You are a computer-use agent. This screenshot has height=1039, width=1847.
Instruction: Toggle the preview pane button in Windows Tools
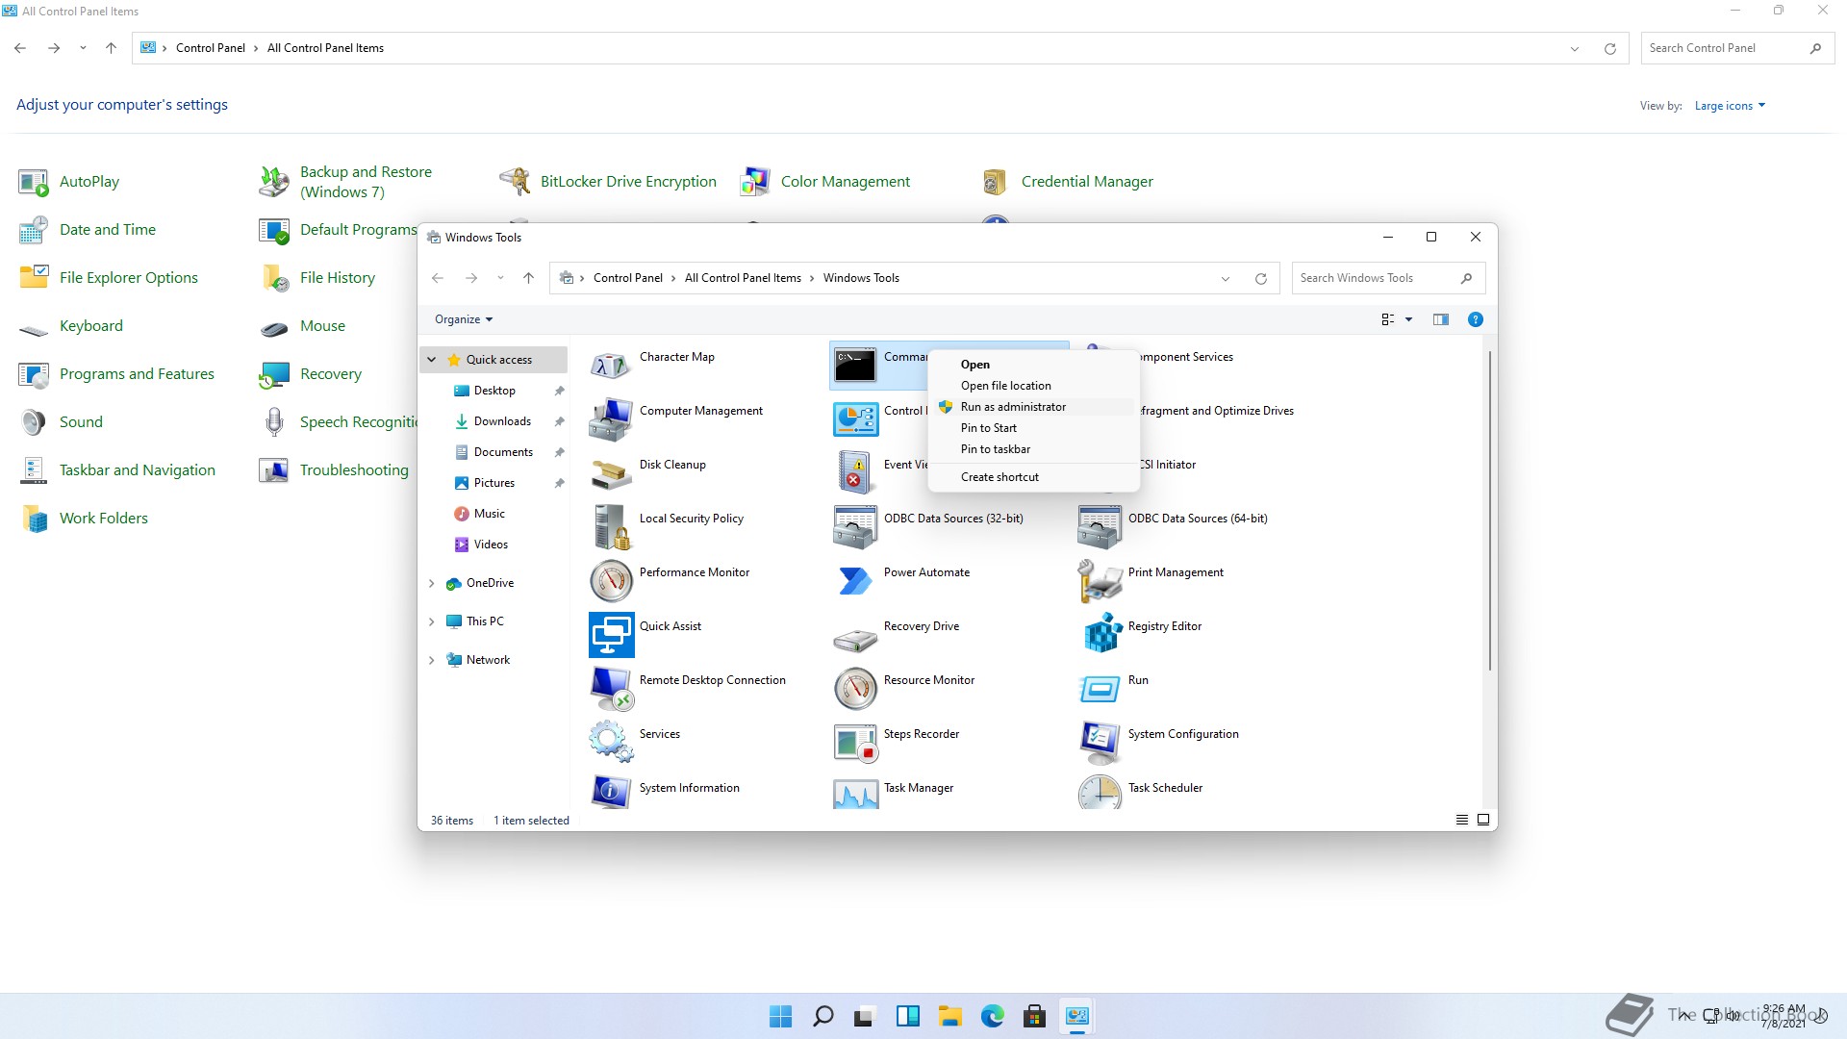point(1440,319)
